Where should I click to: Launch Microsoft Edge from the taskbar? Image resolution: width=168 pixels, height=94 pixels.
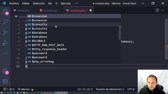(14, 93)
